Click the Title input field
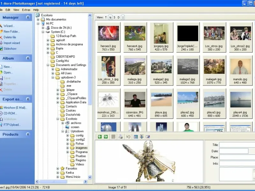255x191 pixels. pyautogui.click(x=237, y=145)
